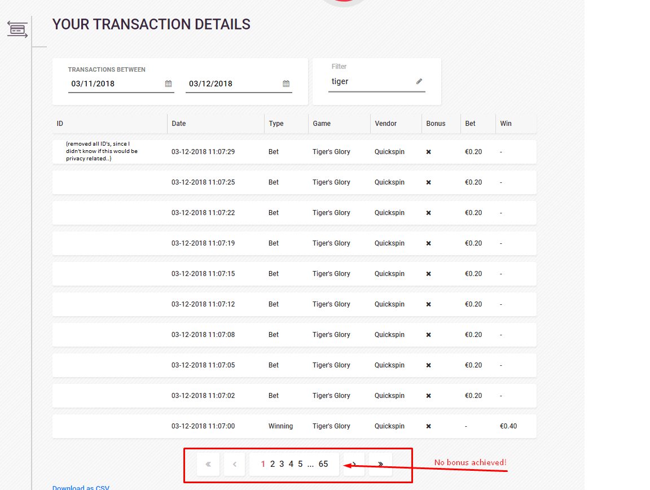Click the Transactions Between label

(x=107, y=69)
